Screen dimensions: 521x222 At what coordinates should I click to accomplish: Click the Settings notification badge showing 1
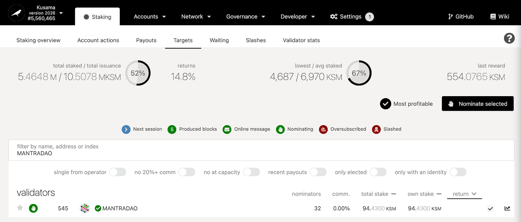click(x=370, y=17)
